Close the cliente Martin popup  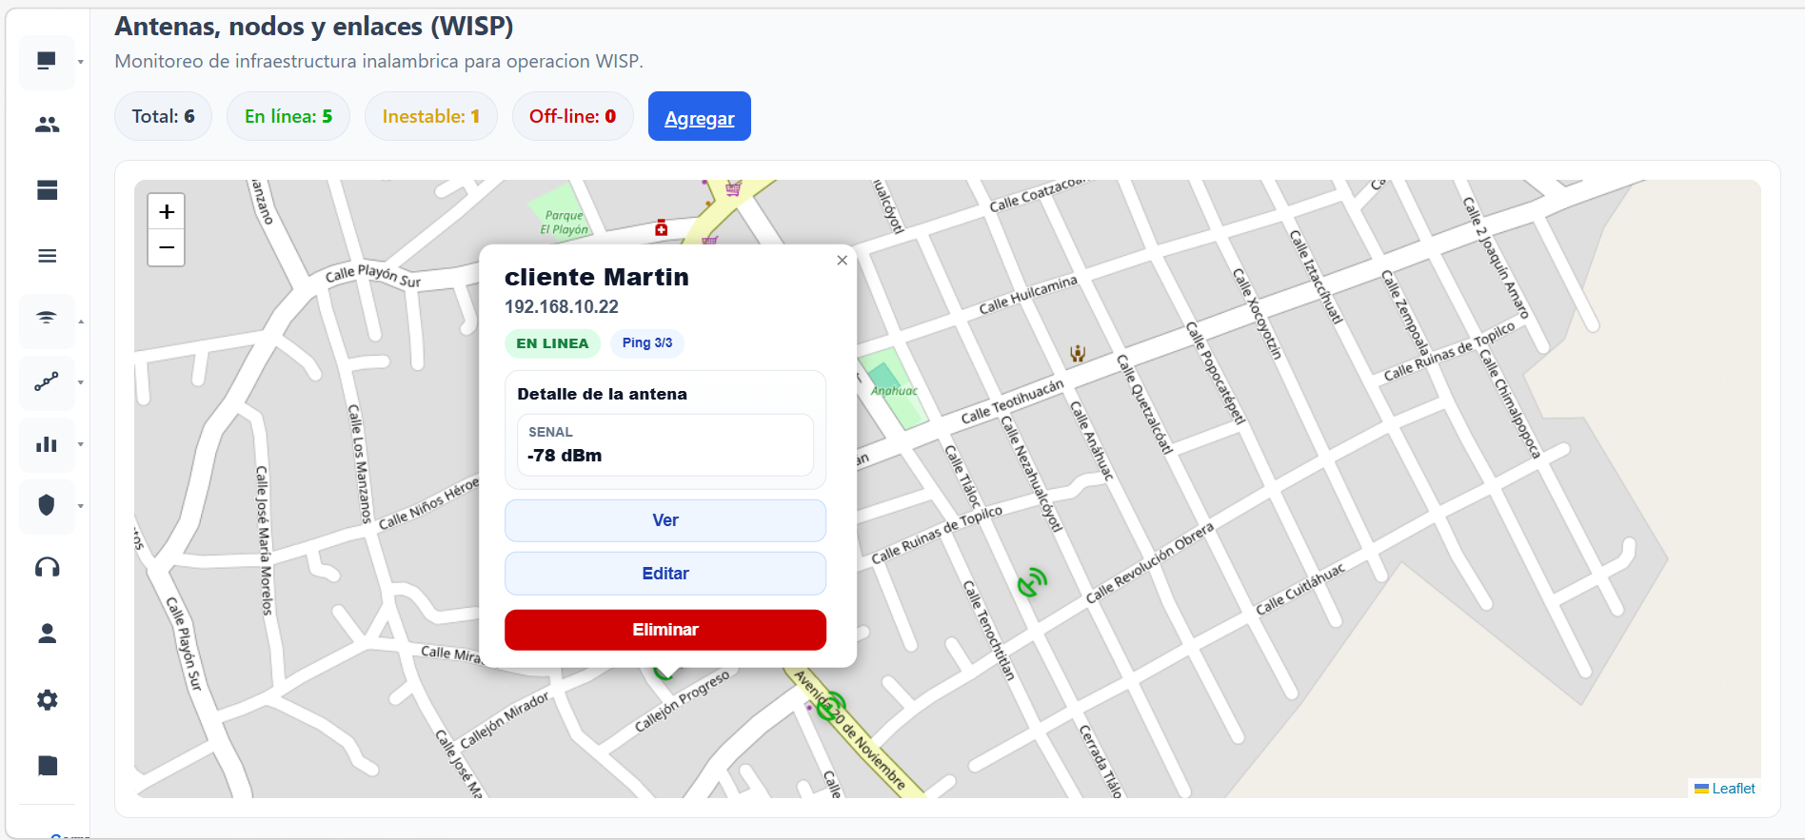point(842,261)
